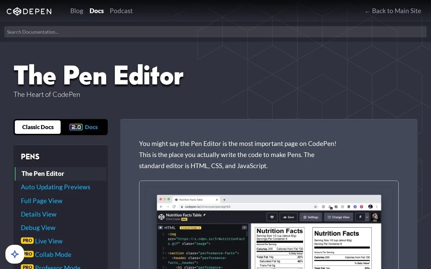Select Docs in the top navigation
Image resolution: width=431 pixels, height=269 pixels.
click(x=97, y=11)
